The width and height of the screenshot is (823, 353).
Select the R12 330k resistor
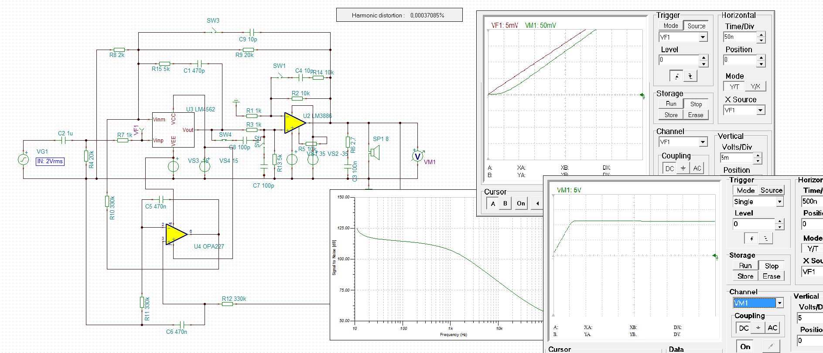(227, 304)
